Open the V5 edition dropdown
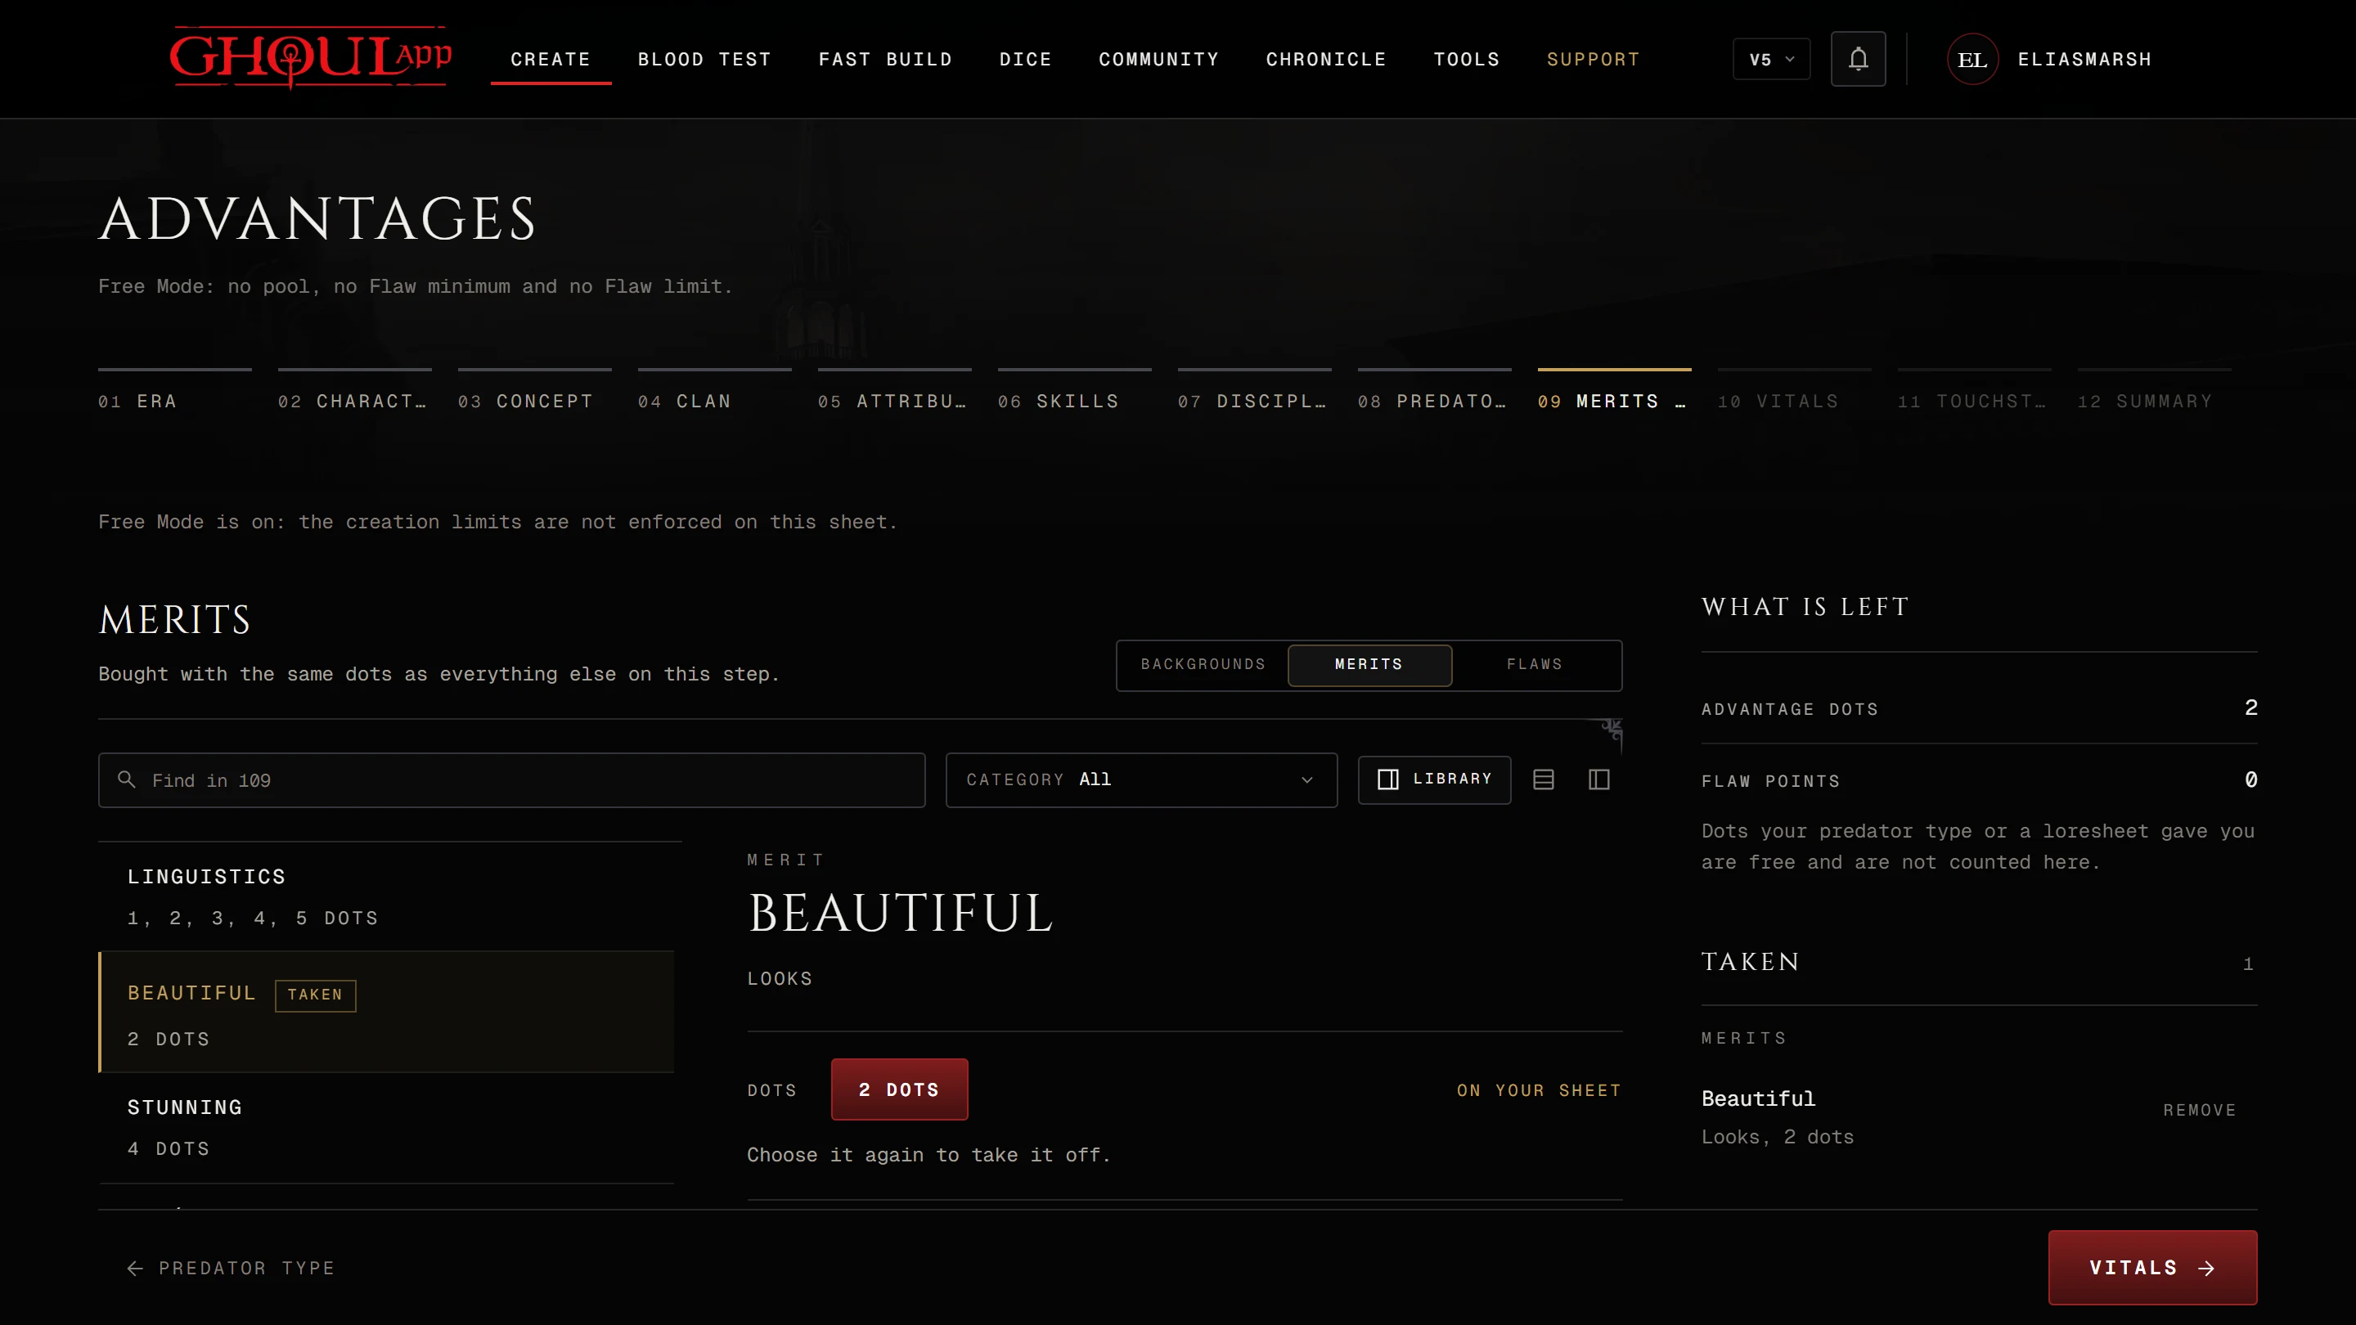The width and height of the screenshot is (2356, 1325). point(1772,60)
